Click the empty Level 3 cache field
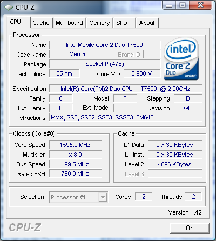The width and height of the screenshot is (216, 241). click(x=175, y=174)
